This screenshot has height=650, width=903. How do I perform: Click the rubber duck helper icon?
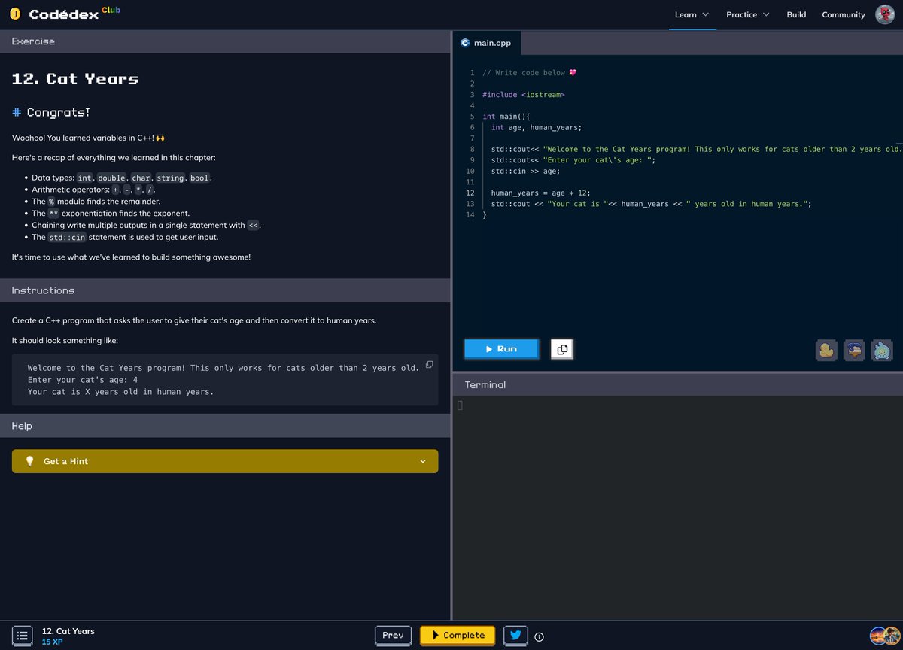826,350
